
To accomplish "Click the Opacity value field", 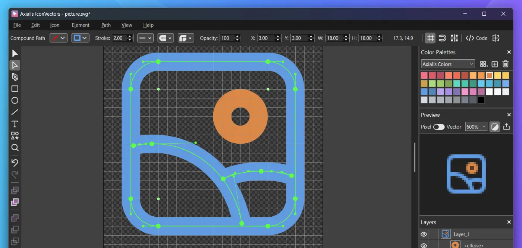I will pyautogui.click(x=227, y=38).
